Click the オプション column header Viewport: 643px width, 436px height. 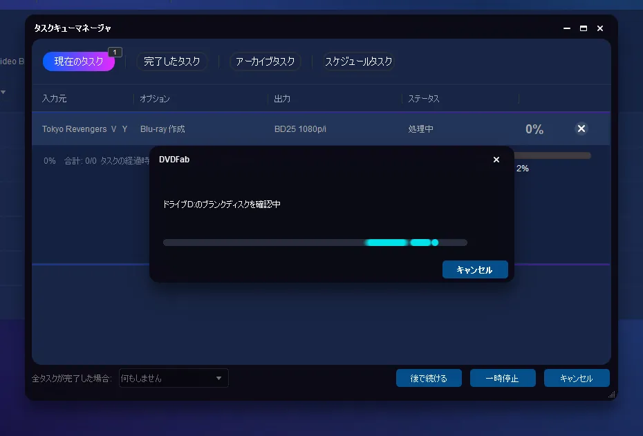(x=155, y=99)
